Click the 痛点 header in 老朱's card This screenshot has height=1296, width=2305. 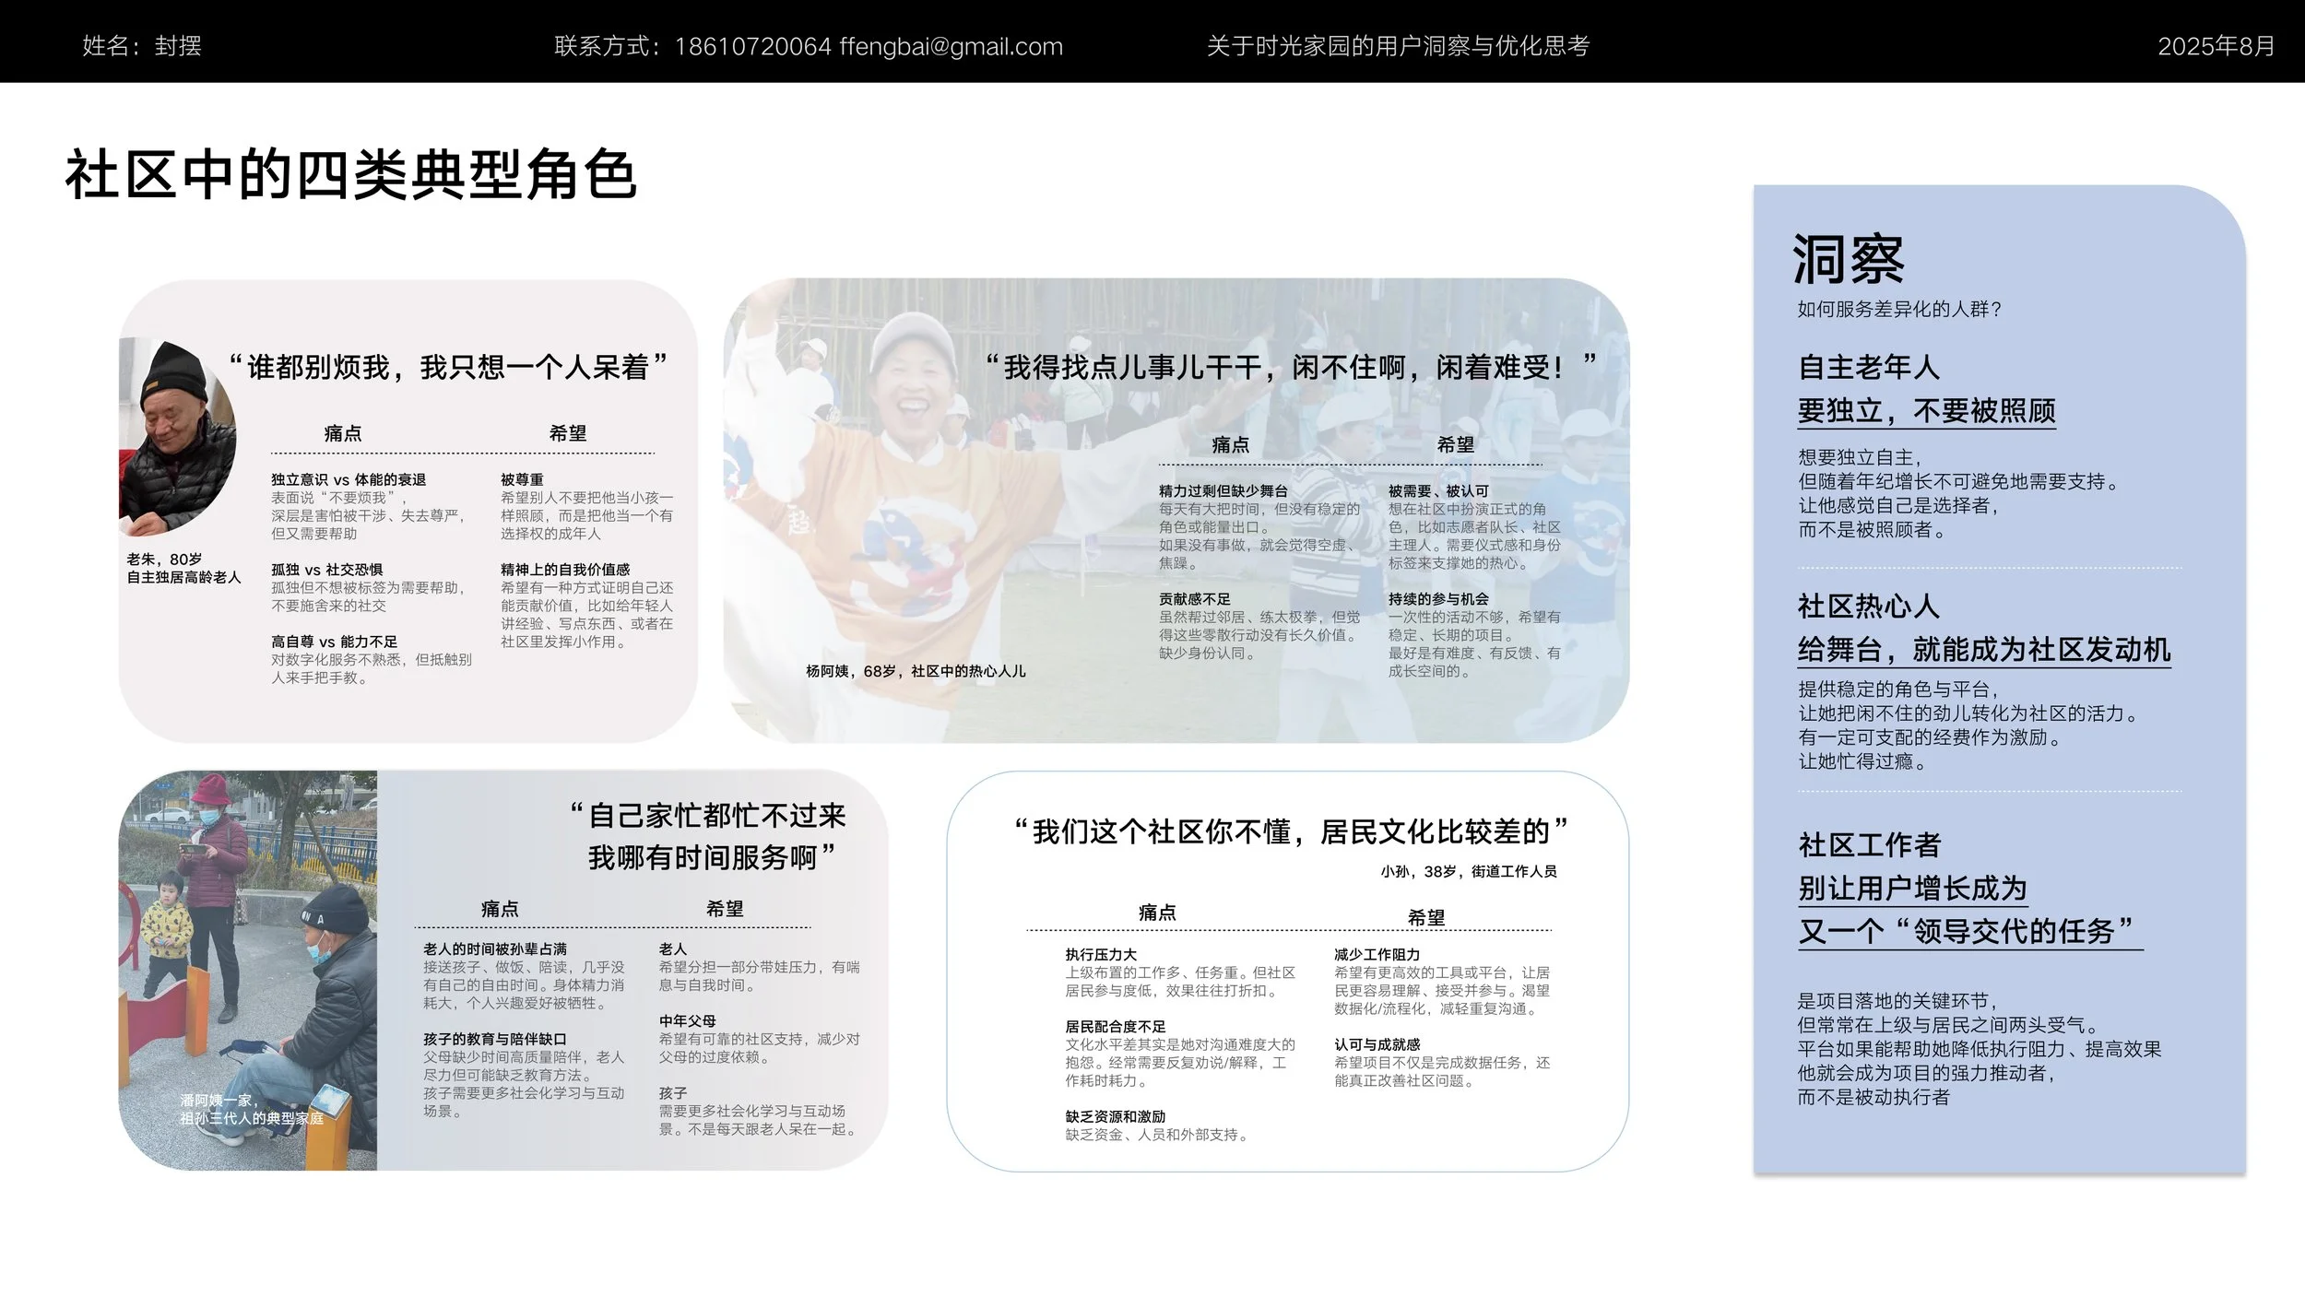click(343, 433)
